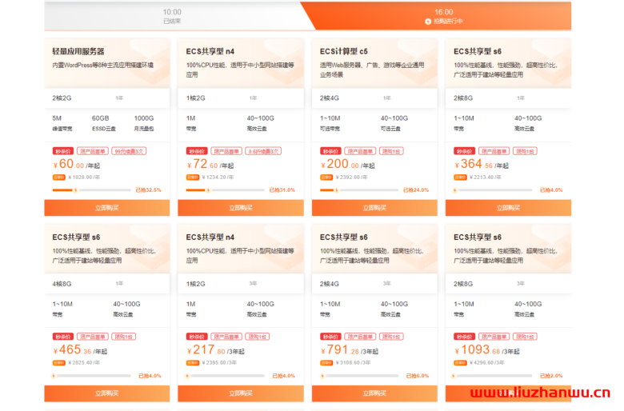Click the clock icon beside 抢购进行中
The image size is (624, 411).
click(429, 22)
